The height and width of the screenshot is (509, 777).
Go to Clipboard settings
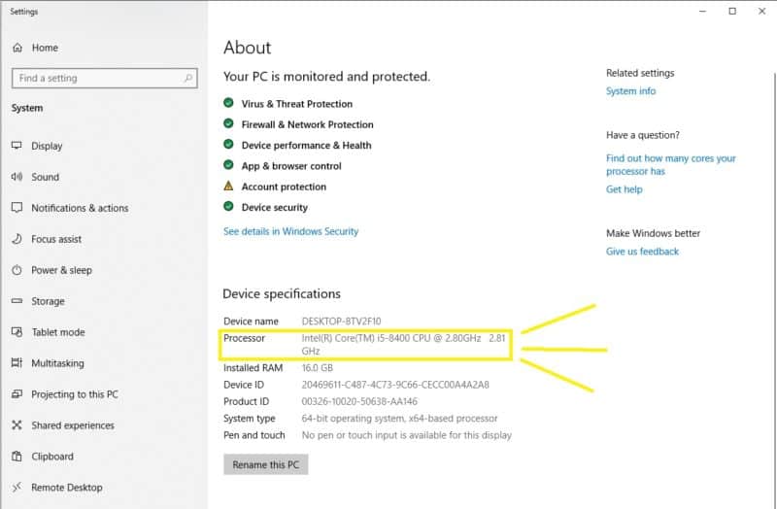click(x=53, y=457)
